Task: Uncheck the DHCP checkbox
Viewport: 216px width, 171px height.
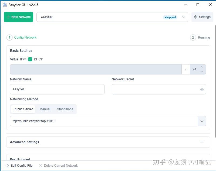Action: click(x=30, y=59)
